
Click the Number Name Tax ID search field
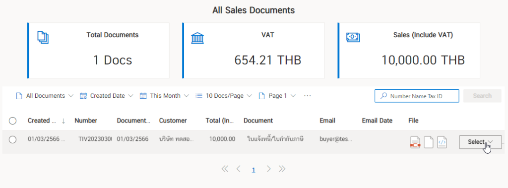pyautogui.click(x=417, y=96)
